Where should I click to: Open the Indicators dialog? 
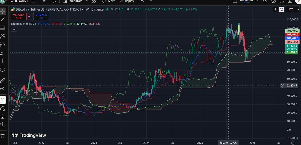[73, 1]
